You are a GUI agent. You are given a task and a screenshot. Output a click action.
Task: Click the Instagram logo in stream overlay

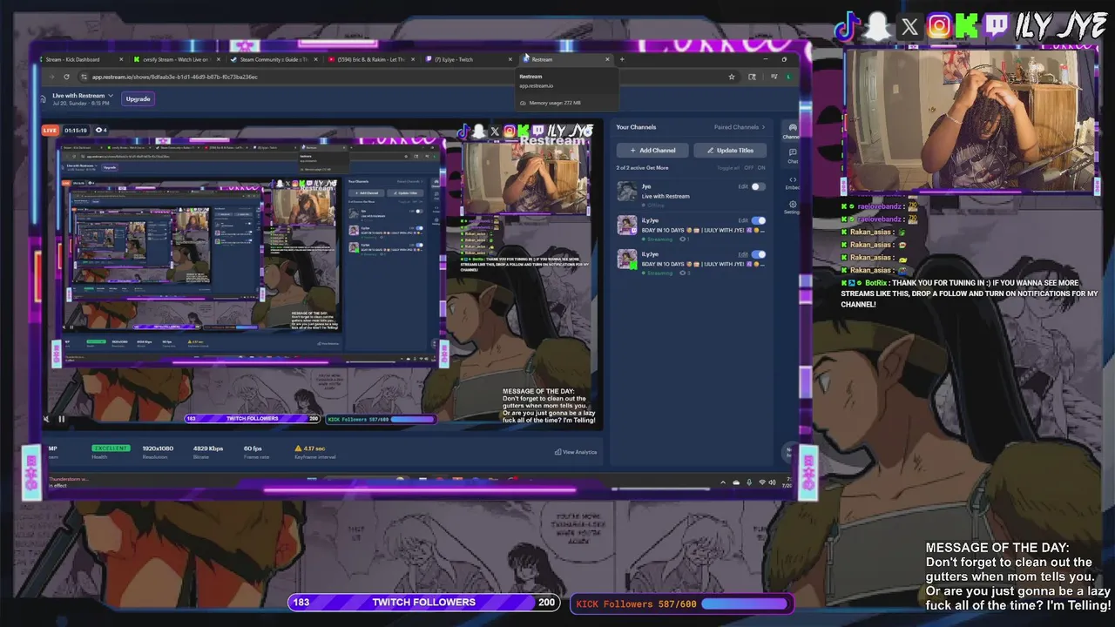tap(939, 26)
